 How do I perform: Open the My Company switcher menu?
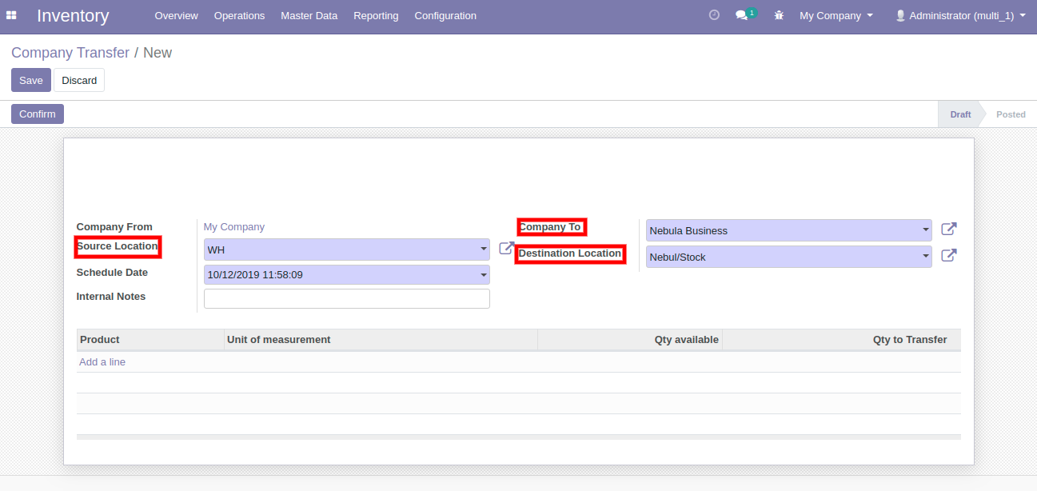[x=836, y=15]
